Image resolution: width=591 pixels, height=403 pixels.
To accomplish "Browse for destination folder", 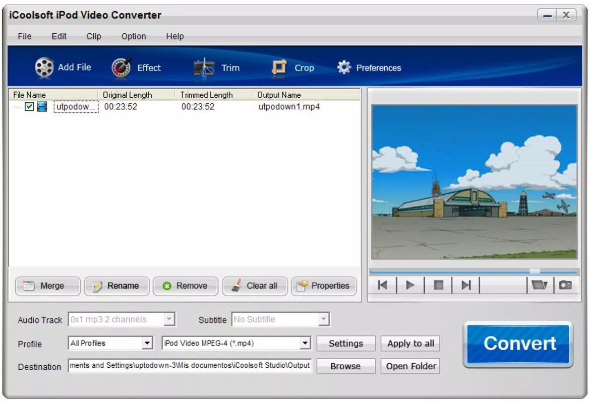I will (346, 366).
